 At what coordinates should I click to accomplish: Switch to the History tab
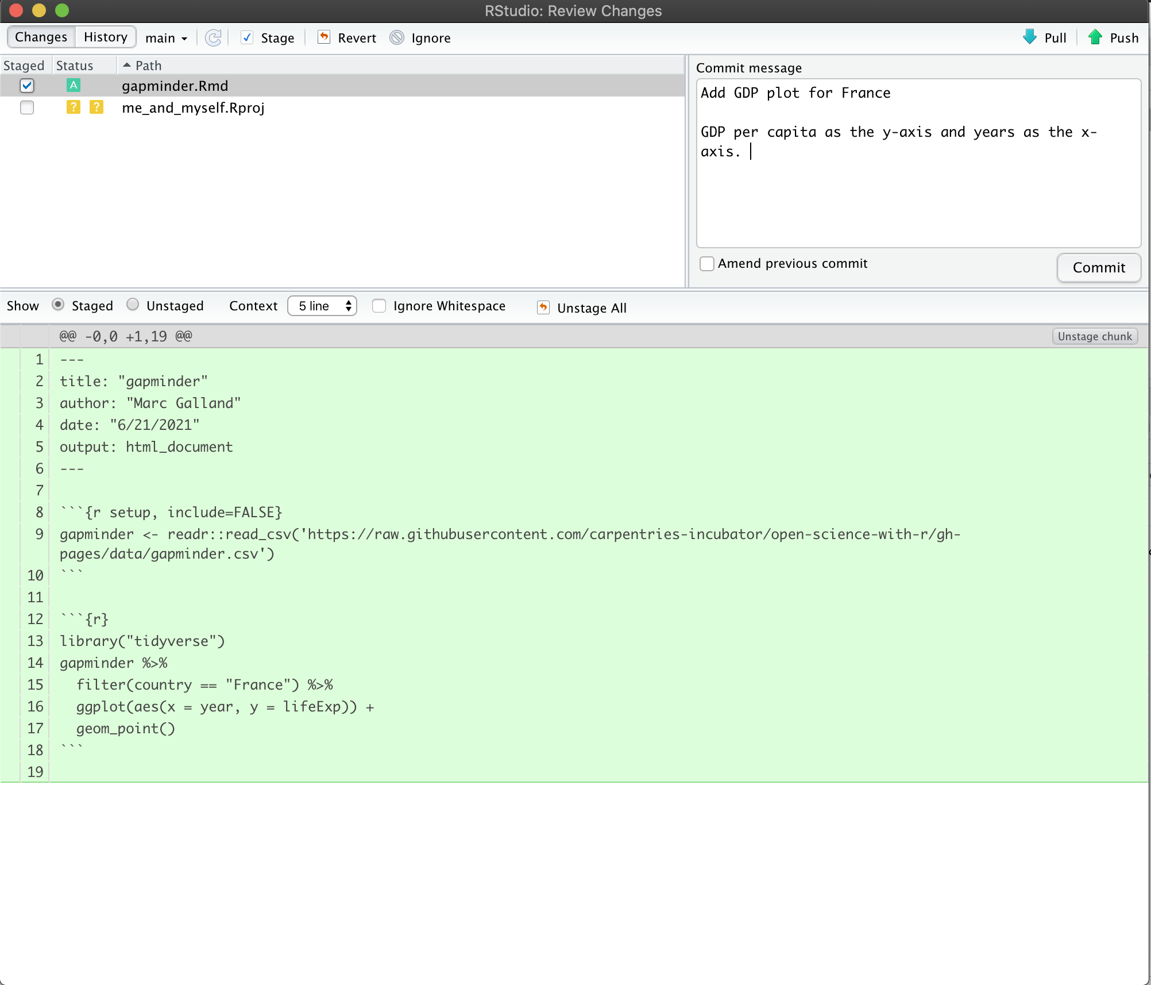pos(106,37)
